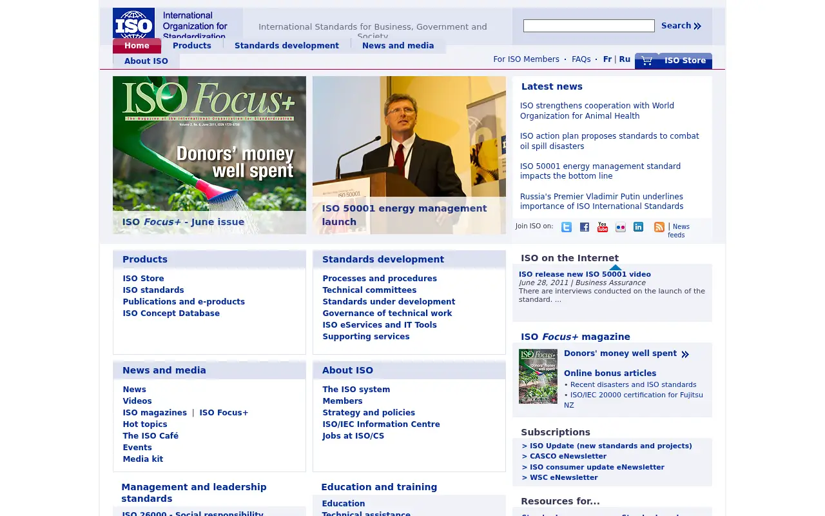Open Recent disasters and ISO standards article
Viewport: 825px width, 516px height.
point(633,384)
